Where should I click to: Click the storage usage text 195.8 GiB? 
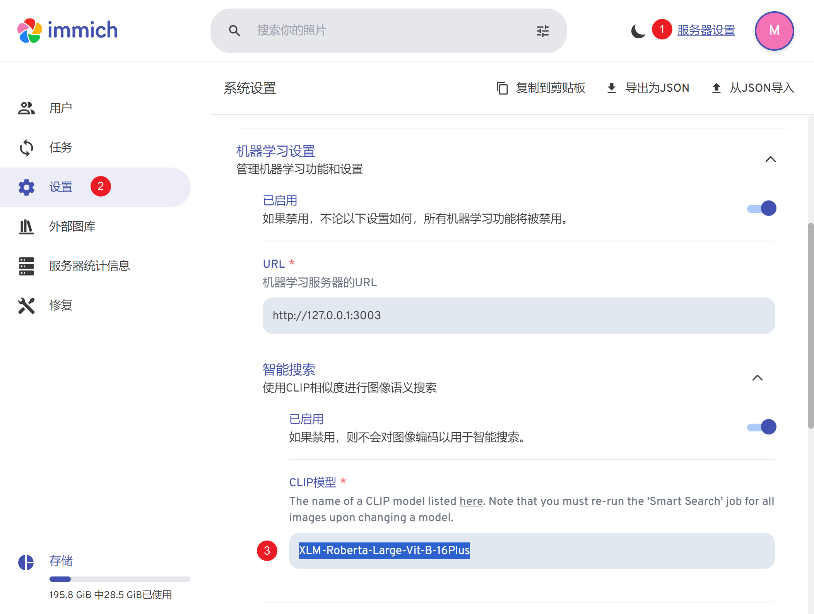[x=111, y=595]
